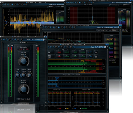This screenshot has height=113, width=133.
Task: Click the three-dot skin icon in Protector toolbar
Action: 13,40
